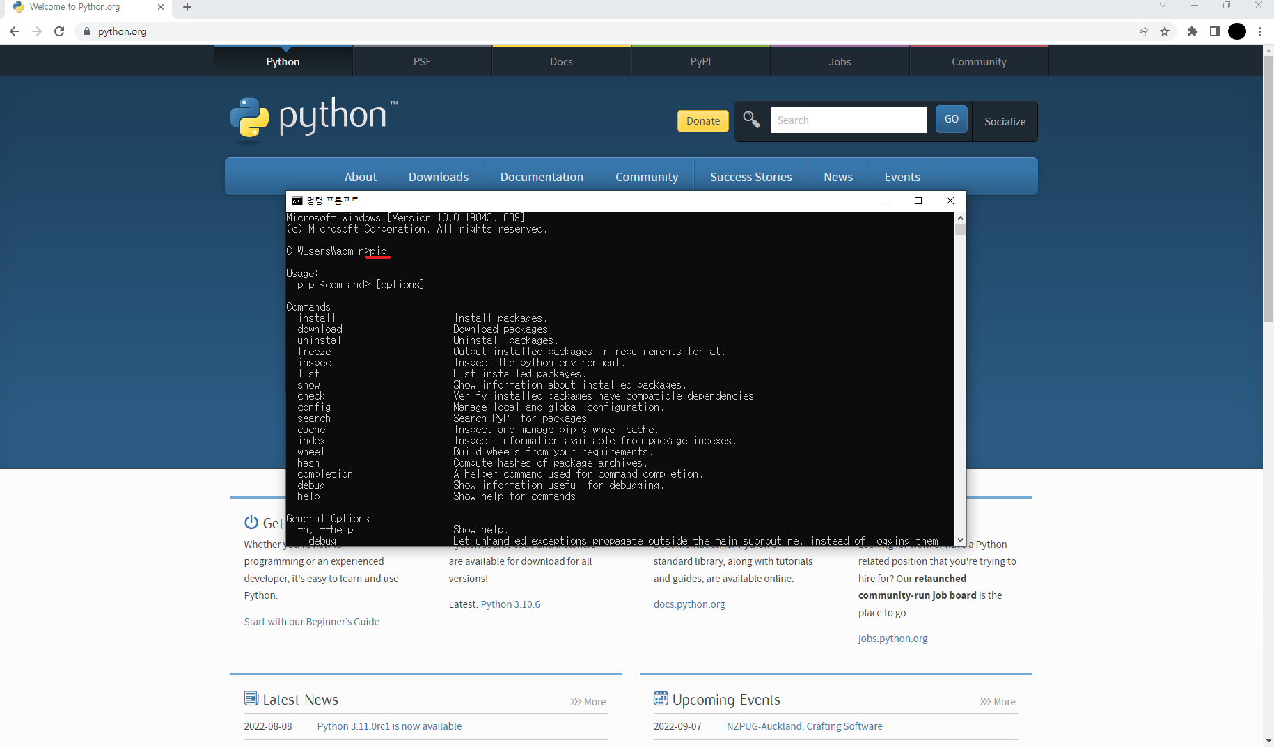
Task: Open the Chrome three-dot menu
Action: [x=1260, y=31]
